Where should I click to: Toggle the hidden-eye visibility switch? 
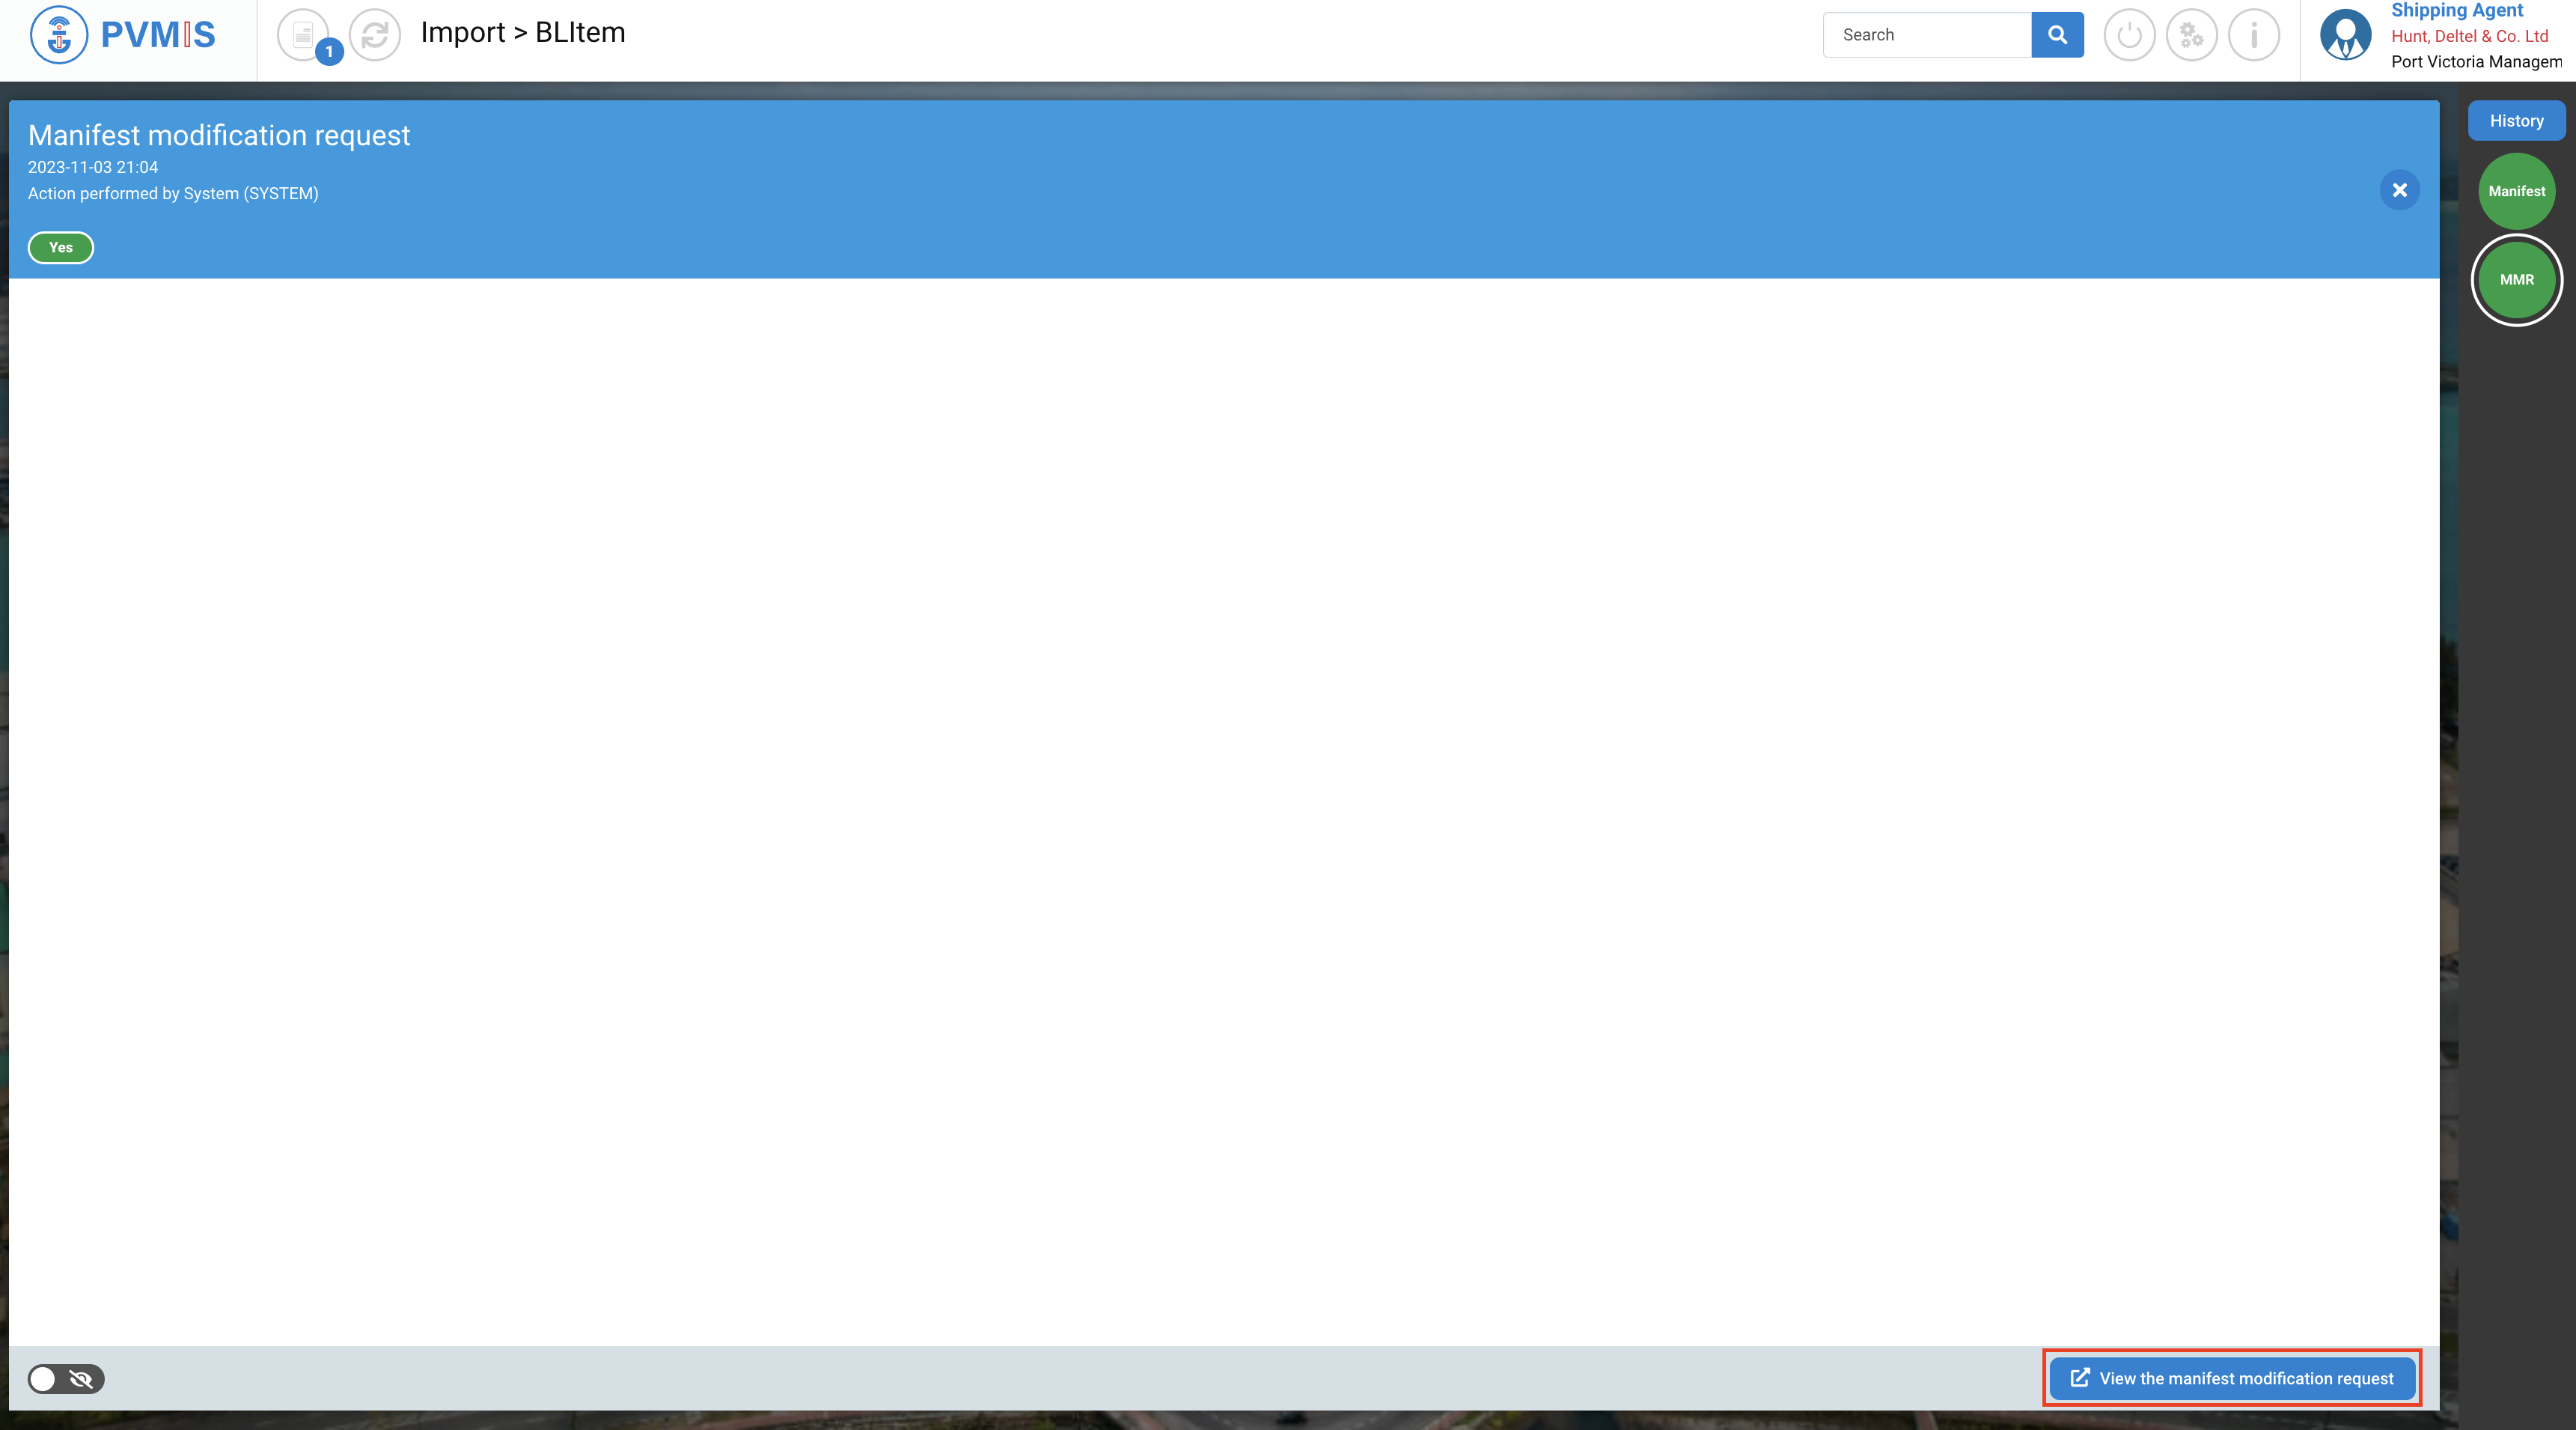tap(66, 1379)
